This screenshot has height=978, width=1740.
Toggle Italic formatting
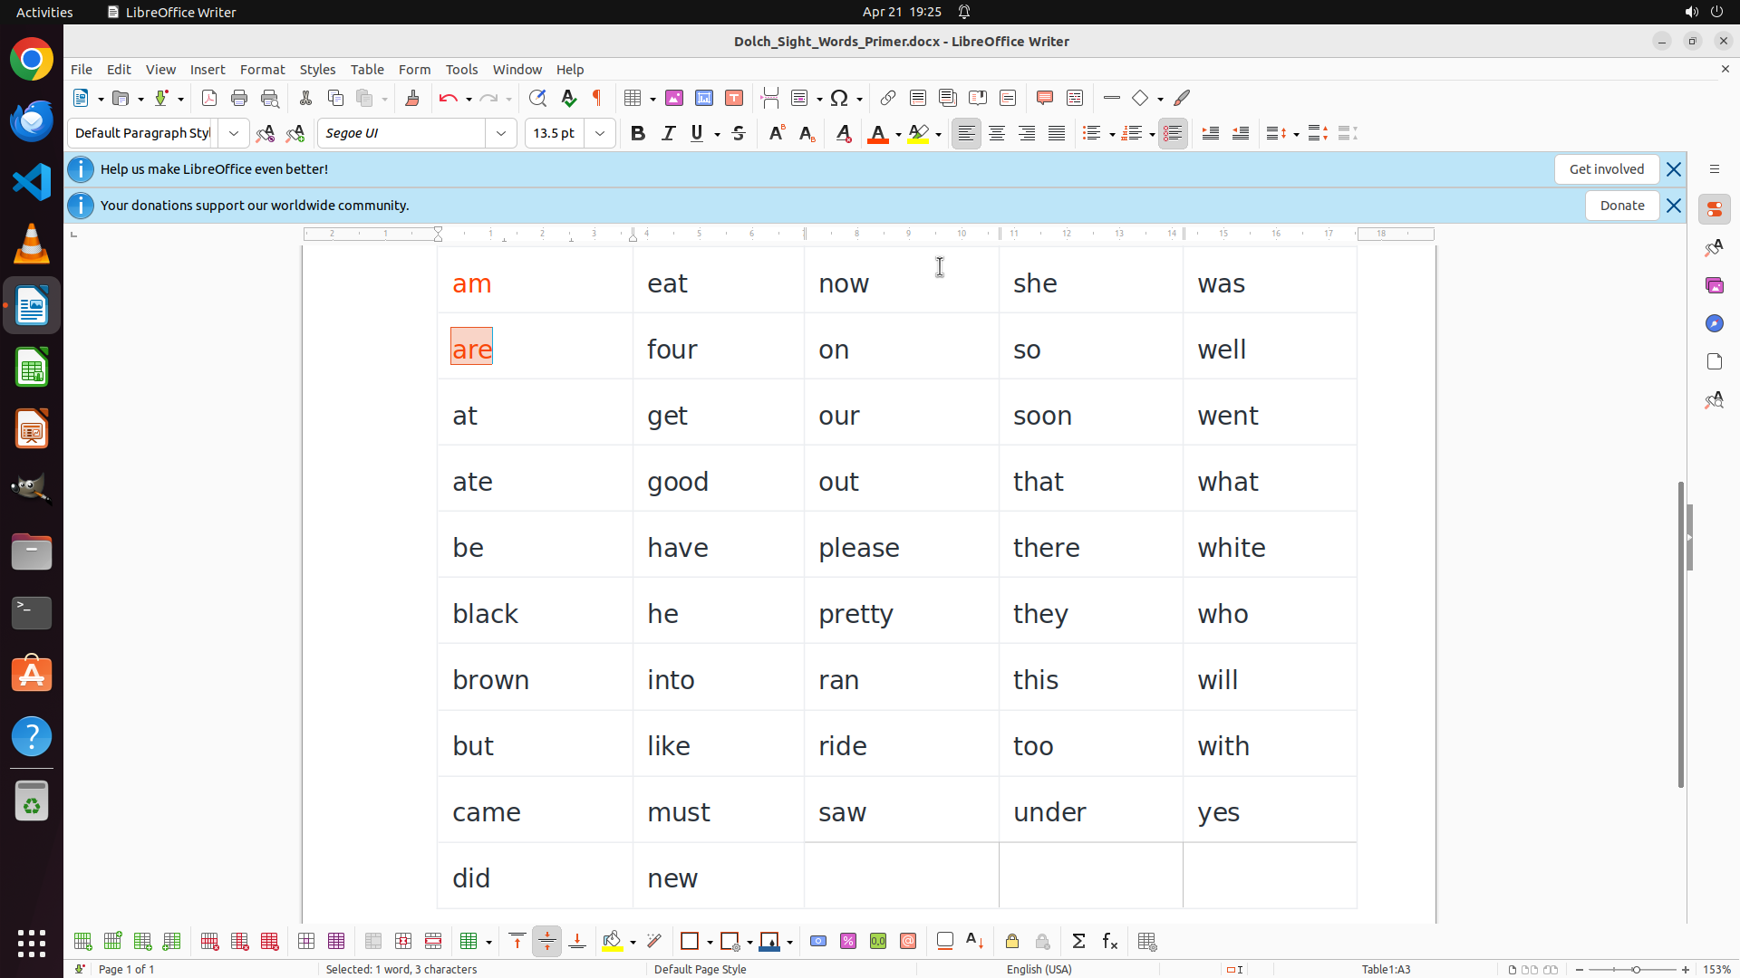pos(668,133)
